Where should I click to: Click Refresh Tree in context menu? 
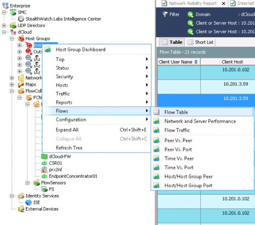69,148
